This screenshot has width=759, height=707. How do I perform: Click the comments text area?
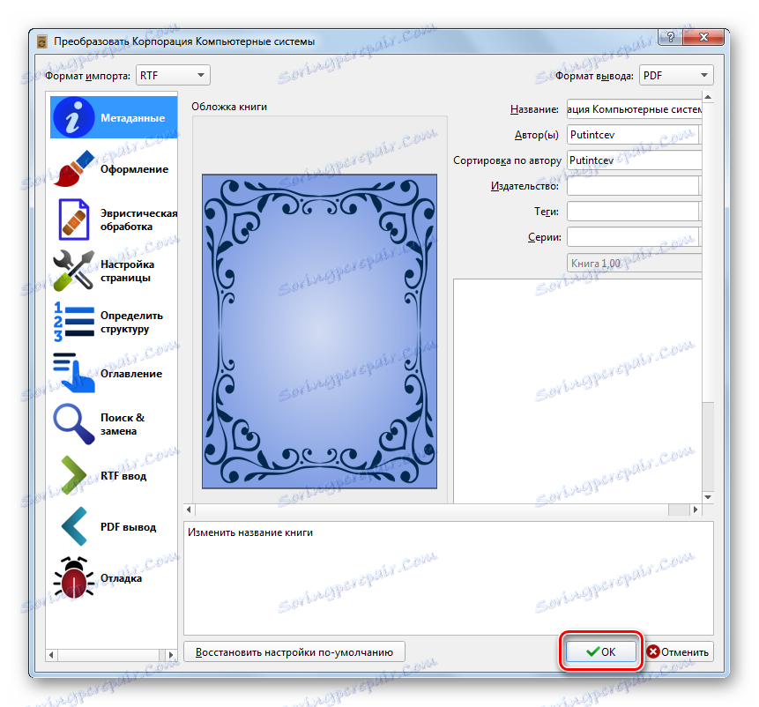click(577, 391)
